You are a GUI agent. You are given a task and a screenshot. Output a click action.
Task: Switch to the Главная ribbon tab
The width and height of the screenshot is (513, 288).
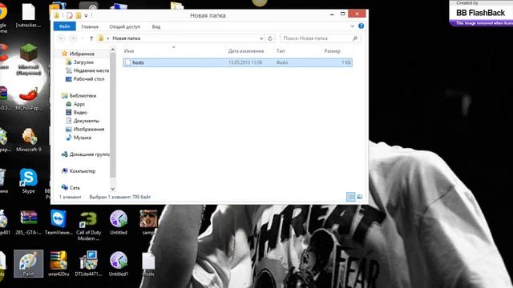[x=90, y=26]
